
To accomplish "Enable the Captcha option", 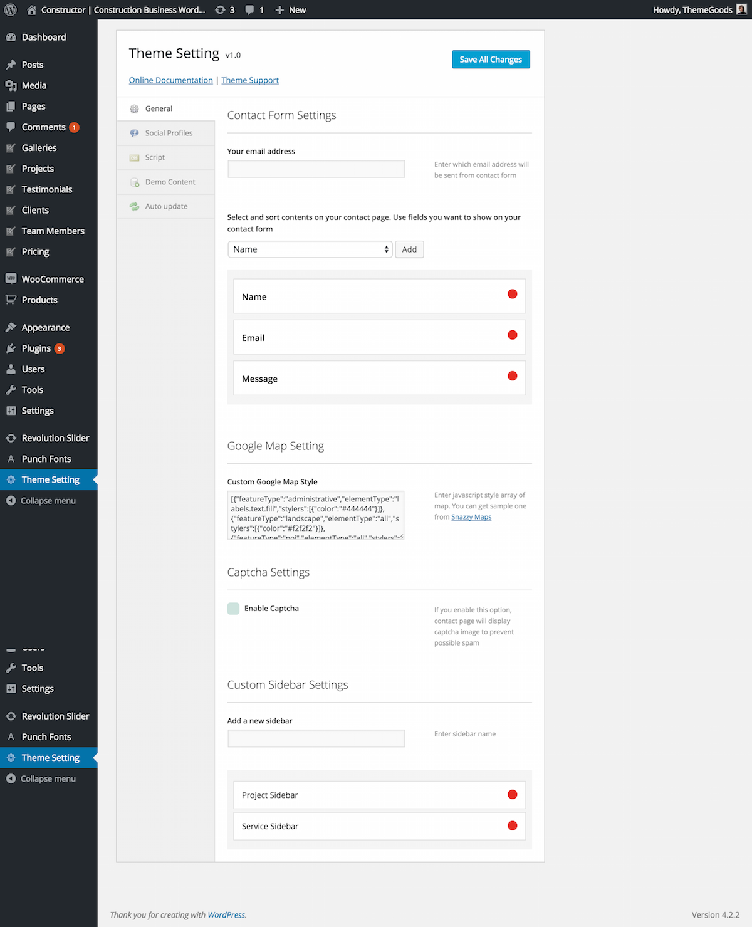I will [233, 608].
